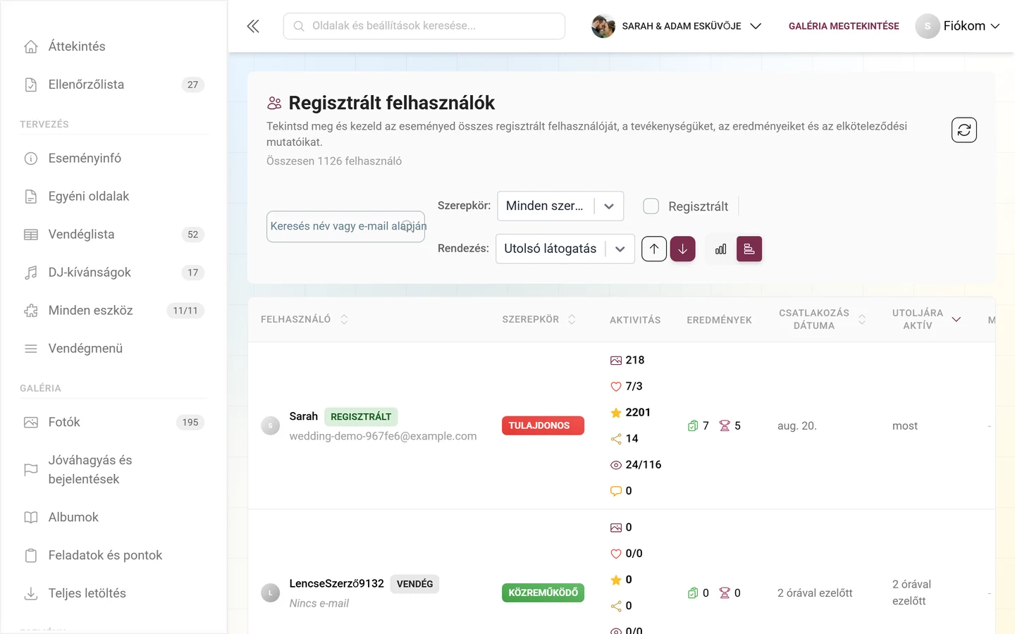The width and height of the screenshot is (1015, 634).
Task: Go to Ellenőrzőlista in sidebar
Action: (113, 85)
